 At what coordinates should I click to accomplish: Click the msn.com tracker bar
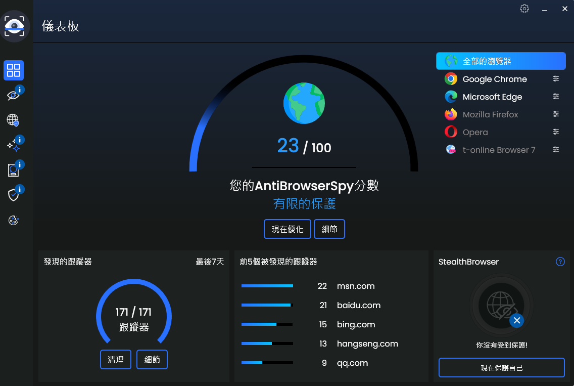[267, 286]
